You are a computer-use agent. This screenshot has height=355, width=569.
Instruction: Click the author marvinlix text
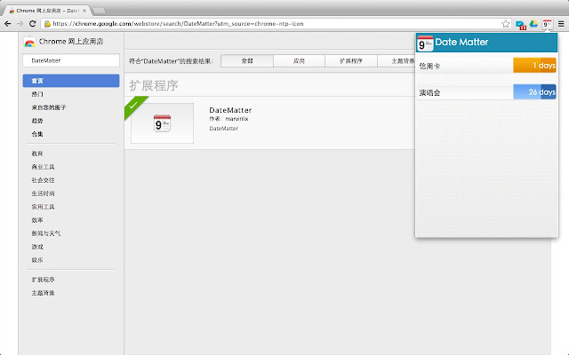236,119
